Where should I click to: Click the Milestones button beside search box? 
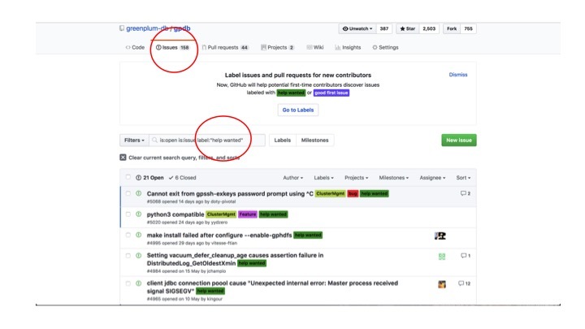315,141
